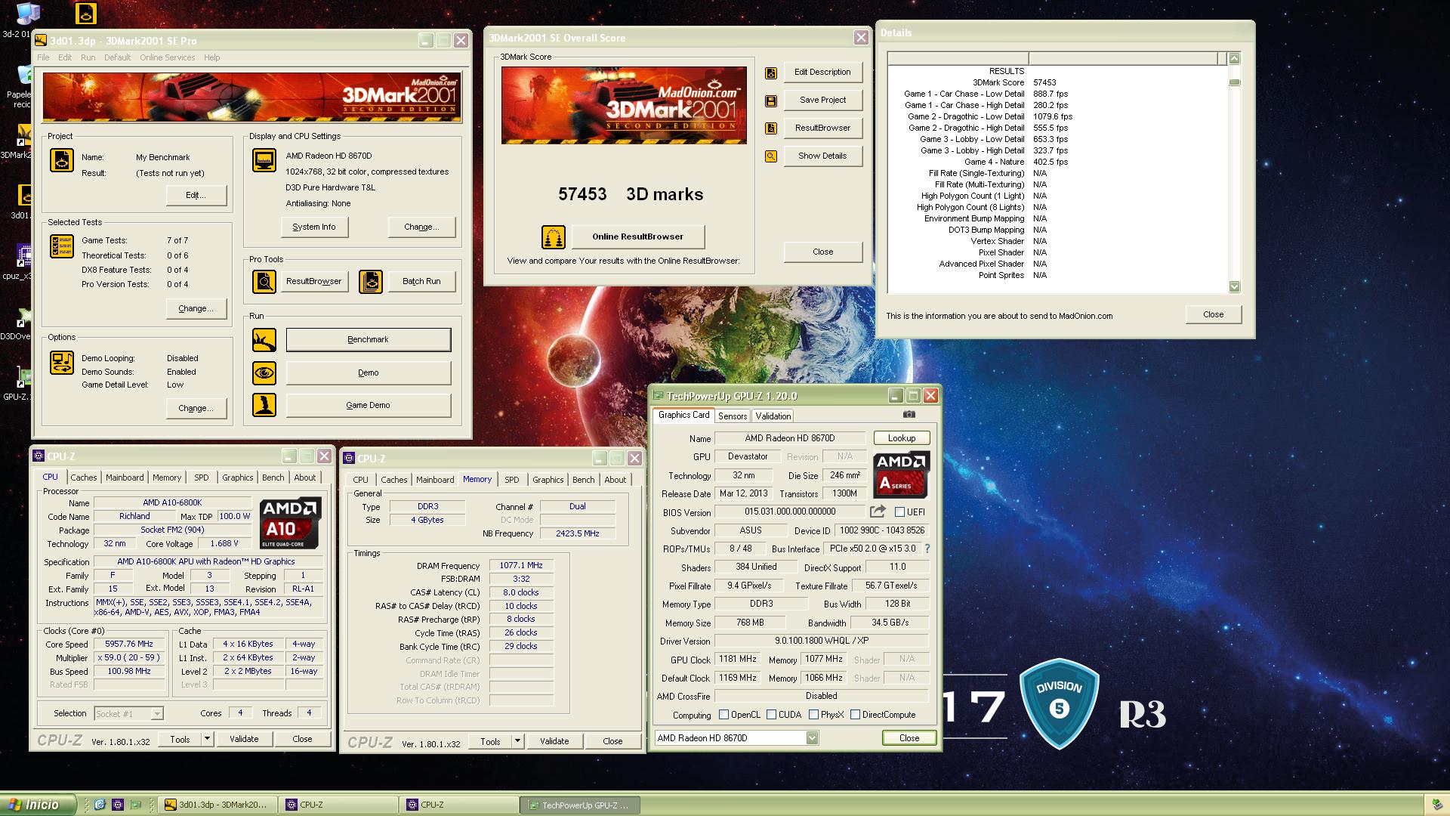Toggle the OpenCL checkbox
This screenshot has height=816, width=1450.
(723, 715)
